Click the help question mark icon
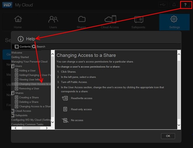Image resolution: width=193 pixels, height=148 pixels. click(185, 5)
